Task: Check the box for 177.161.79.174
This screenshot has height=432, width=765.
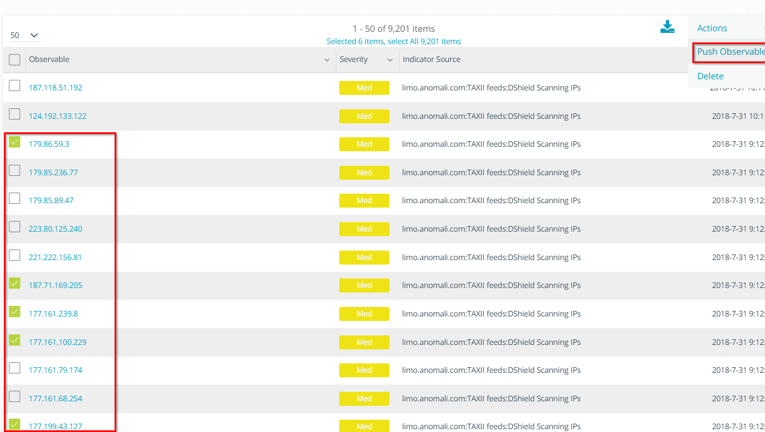Action: click(x=15, y=368)
